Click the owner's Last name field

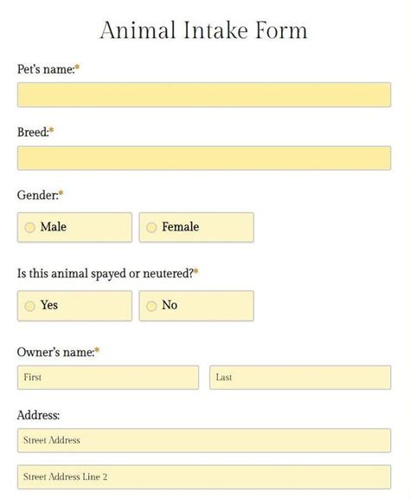pos(300,378)
